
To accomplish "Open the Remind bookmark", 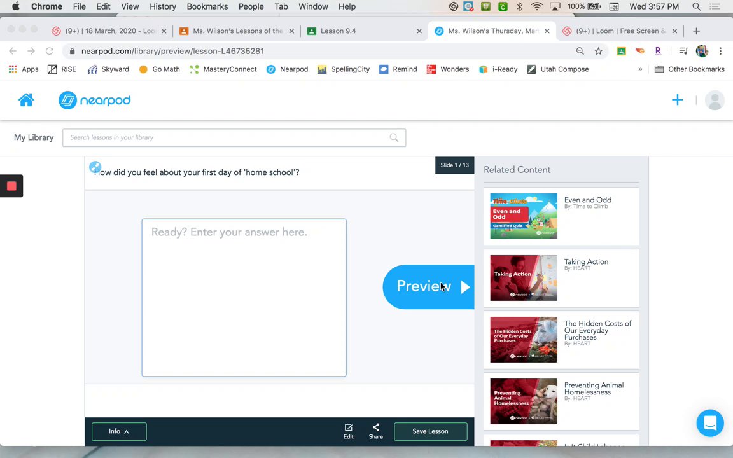I will [x=398, y=69].
